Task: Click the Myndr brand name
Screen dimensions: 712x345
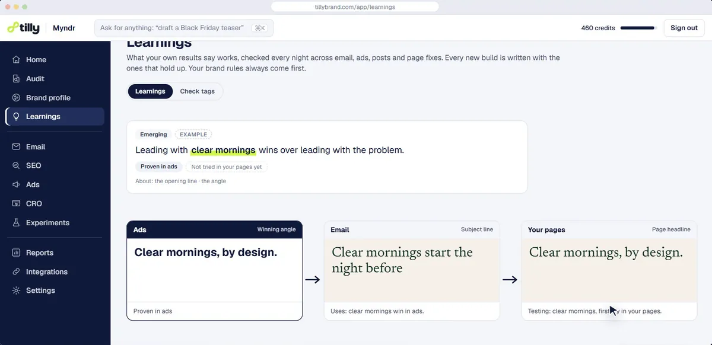Action: [63, 28]
